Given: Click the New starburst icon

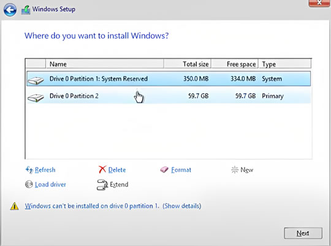Looking at the screenshot, I should 235,169.
